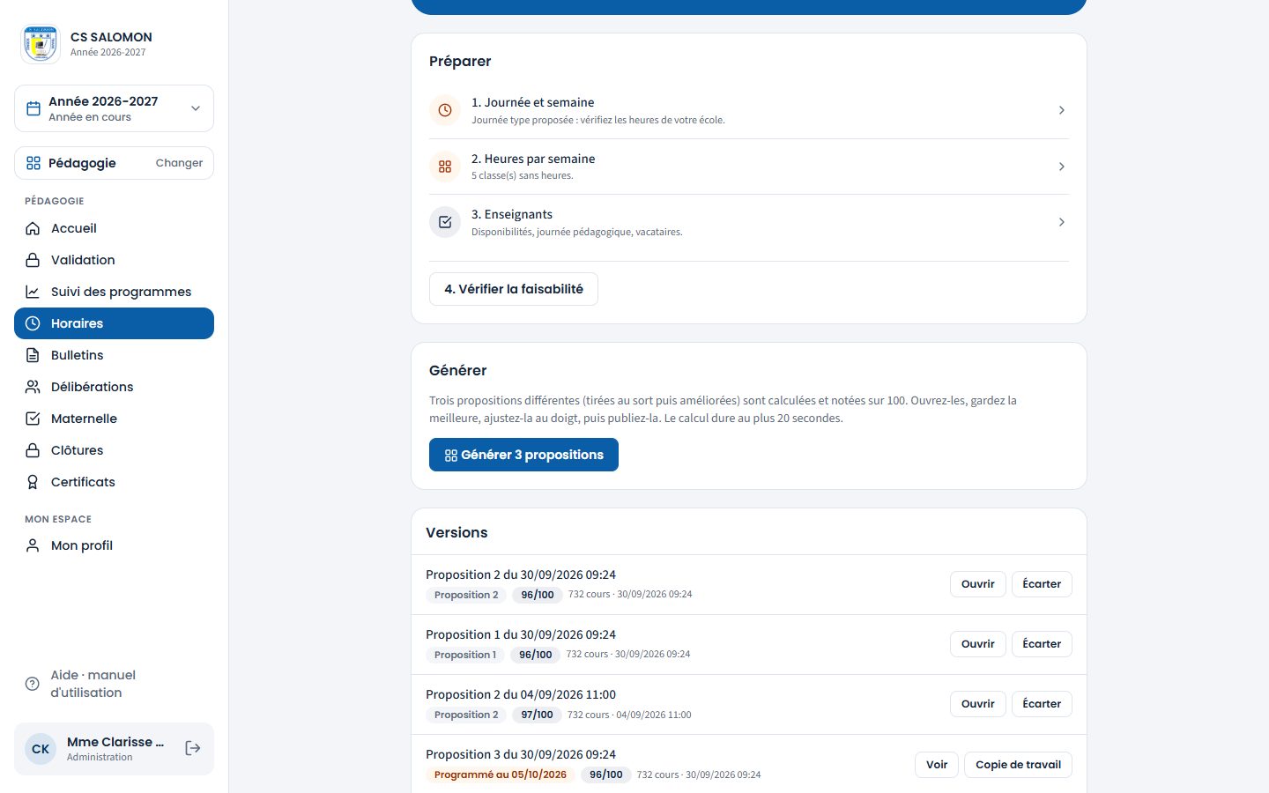This screenshot has width=1269, height=793.
Task: Click title Proposition 3 du 30/09/2026 09:24
Action: pos(521,754)
